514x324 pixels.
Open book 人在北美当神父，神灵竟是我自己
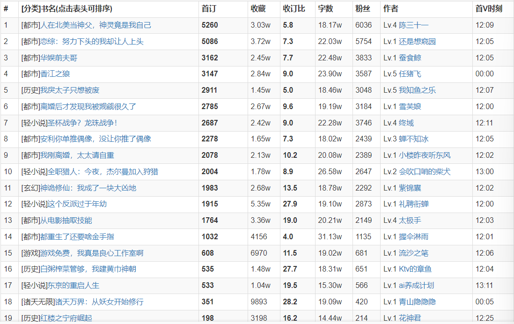tap(96, 25)
